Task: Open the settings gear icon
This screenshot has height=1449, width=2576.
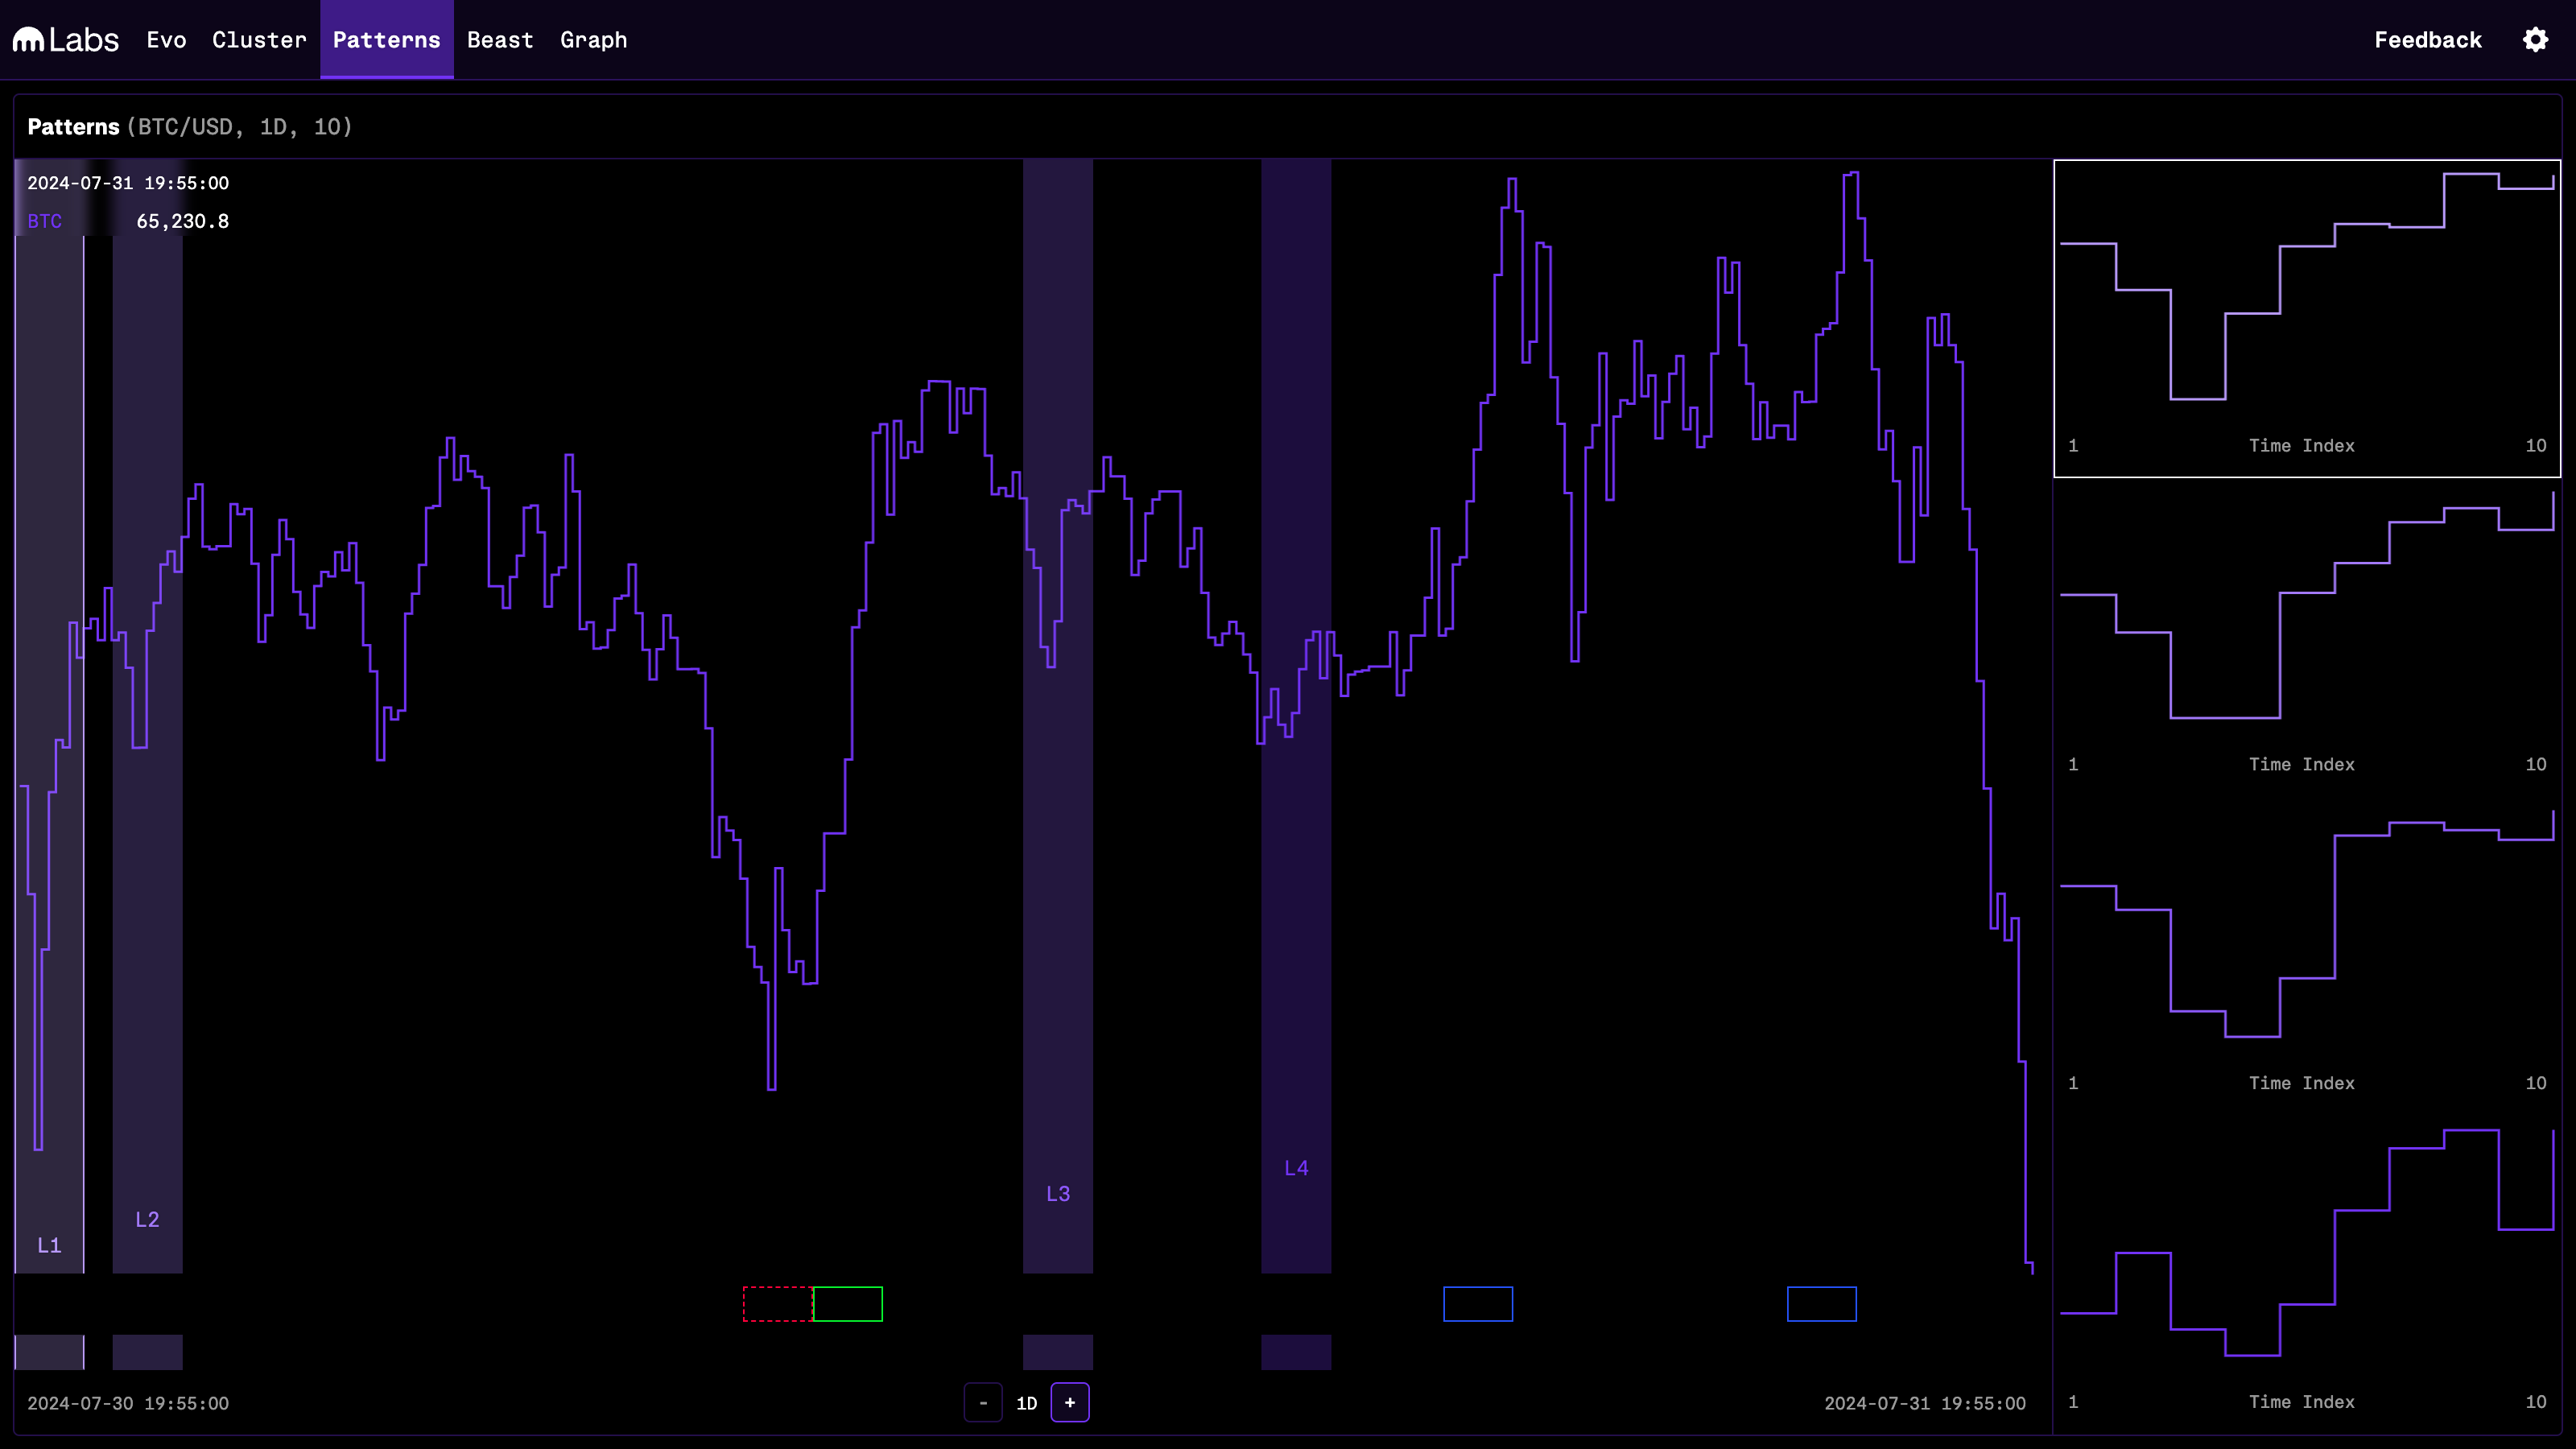Action: click(x=2535, y=40)
